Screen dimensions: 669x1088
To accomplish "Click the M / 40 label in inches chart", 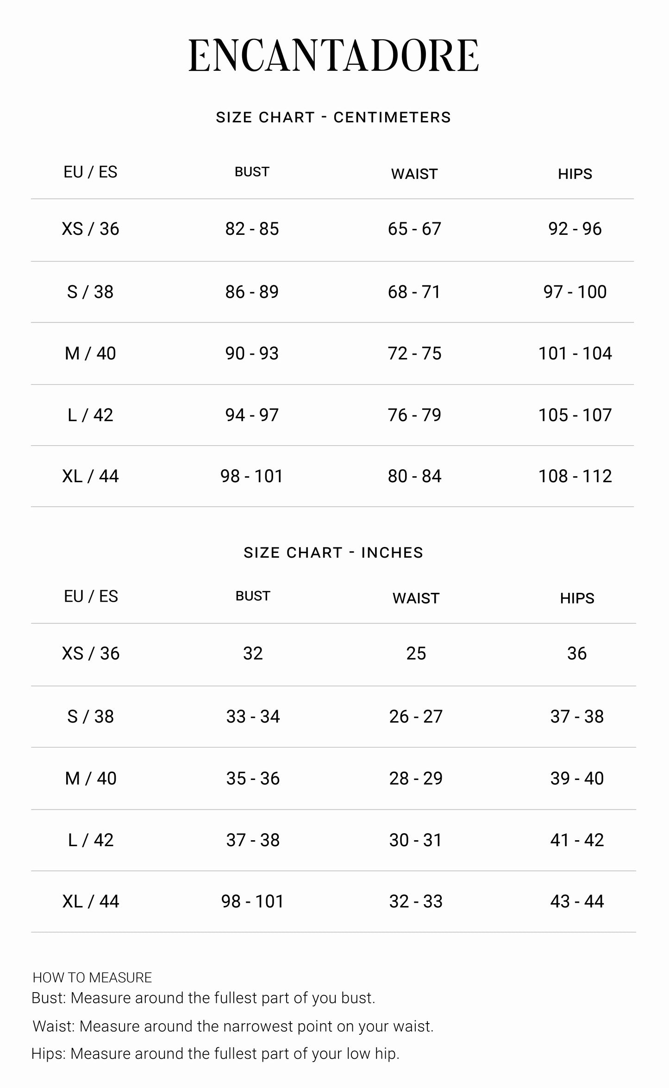I will click(91, 778).
